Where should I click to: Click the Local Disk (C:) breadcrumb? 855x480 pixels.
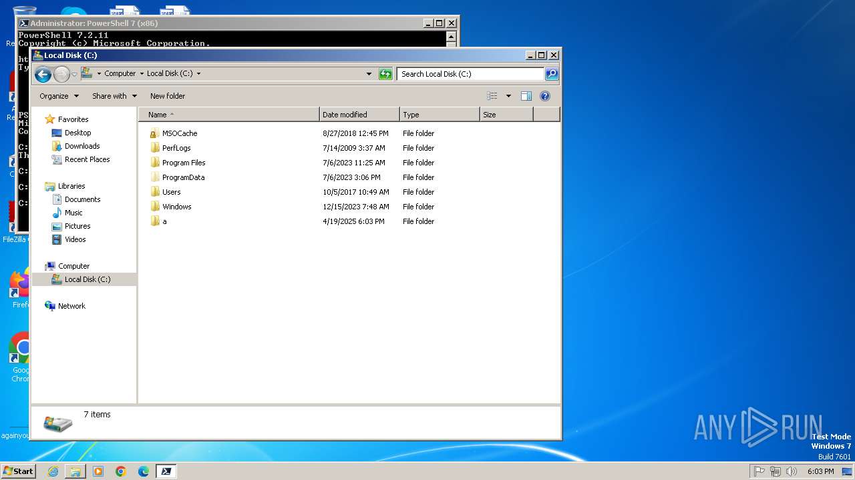[x=170, y=74]
